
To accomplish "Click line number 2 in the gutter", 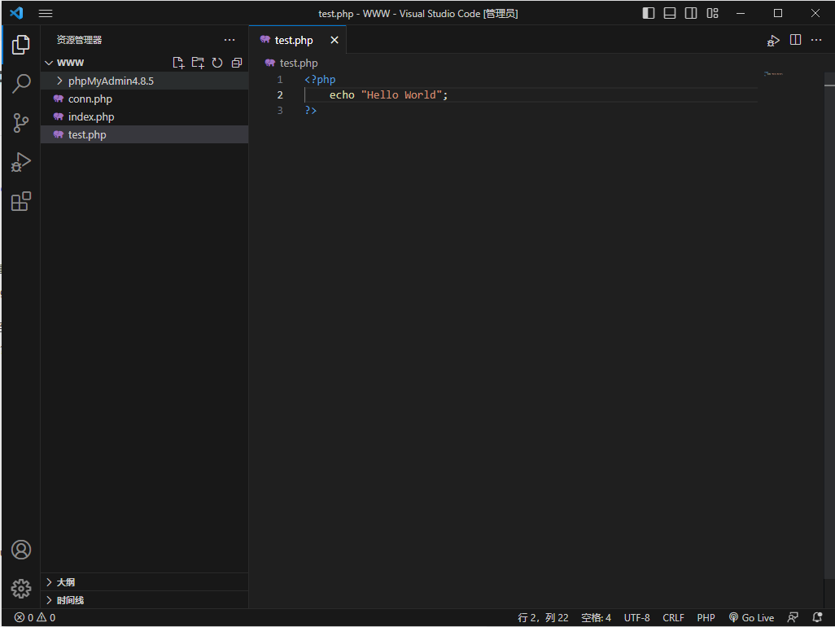I will pyautogui.click(x=280, y=94).
